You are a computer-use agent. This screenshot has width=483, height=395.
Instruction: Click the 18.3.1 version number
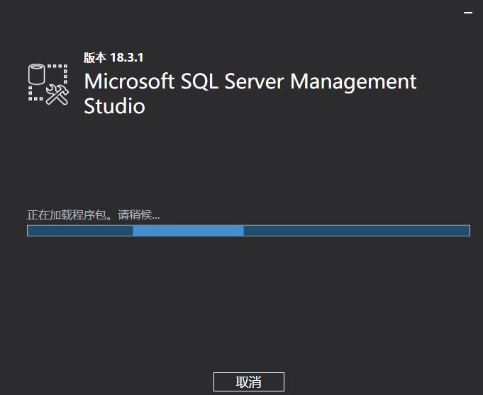pos(127,57)
